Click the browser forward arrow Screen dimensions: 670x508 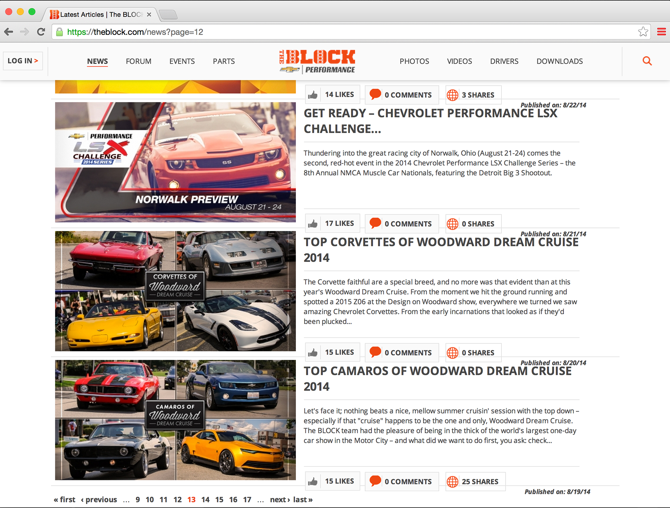click(24, 32)
